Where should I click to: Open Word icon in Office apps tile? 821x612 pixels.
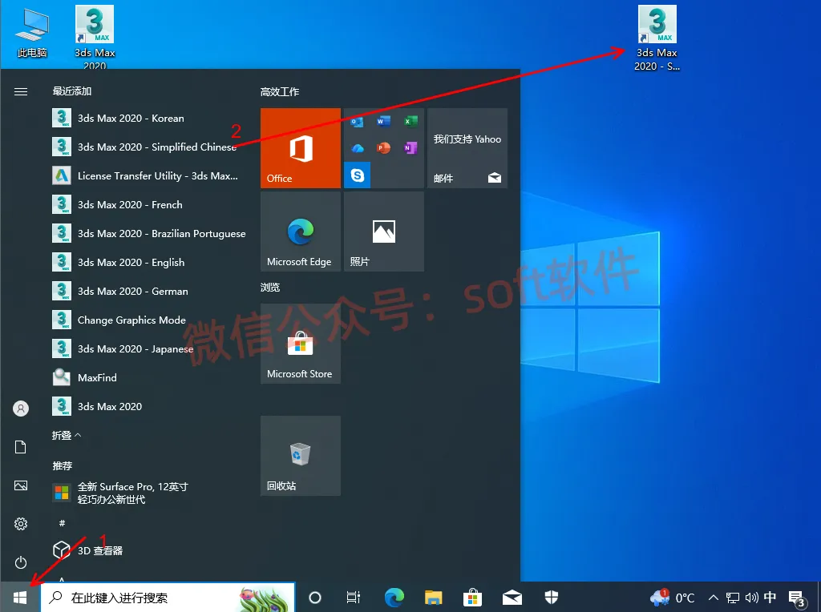point(383,121)
